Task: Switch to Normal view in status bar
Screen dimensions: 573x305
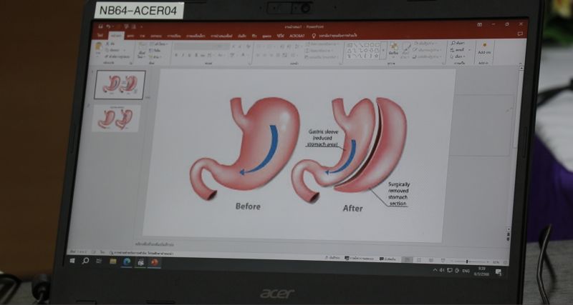Action: click(x=407, y=260)
